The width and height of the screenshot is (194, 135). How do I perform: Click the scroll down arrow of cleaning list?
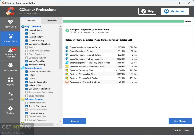click(60, 121)
